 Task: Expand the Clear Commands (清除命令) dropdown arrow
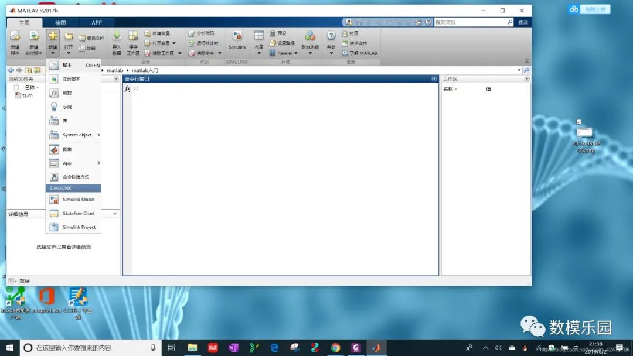pos(220,53)
